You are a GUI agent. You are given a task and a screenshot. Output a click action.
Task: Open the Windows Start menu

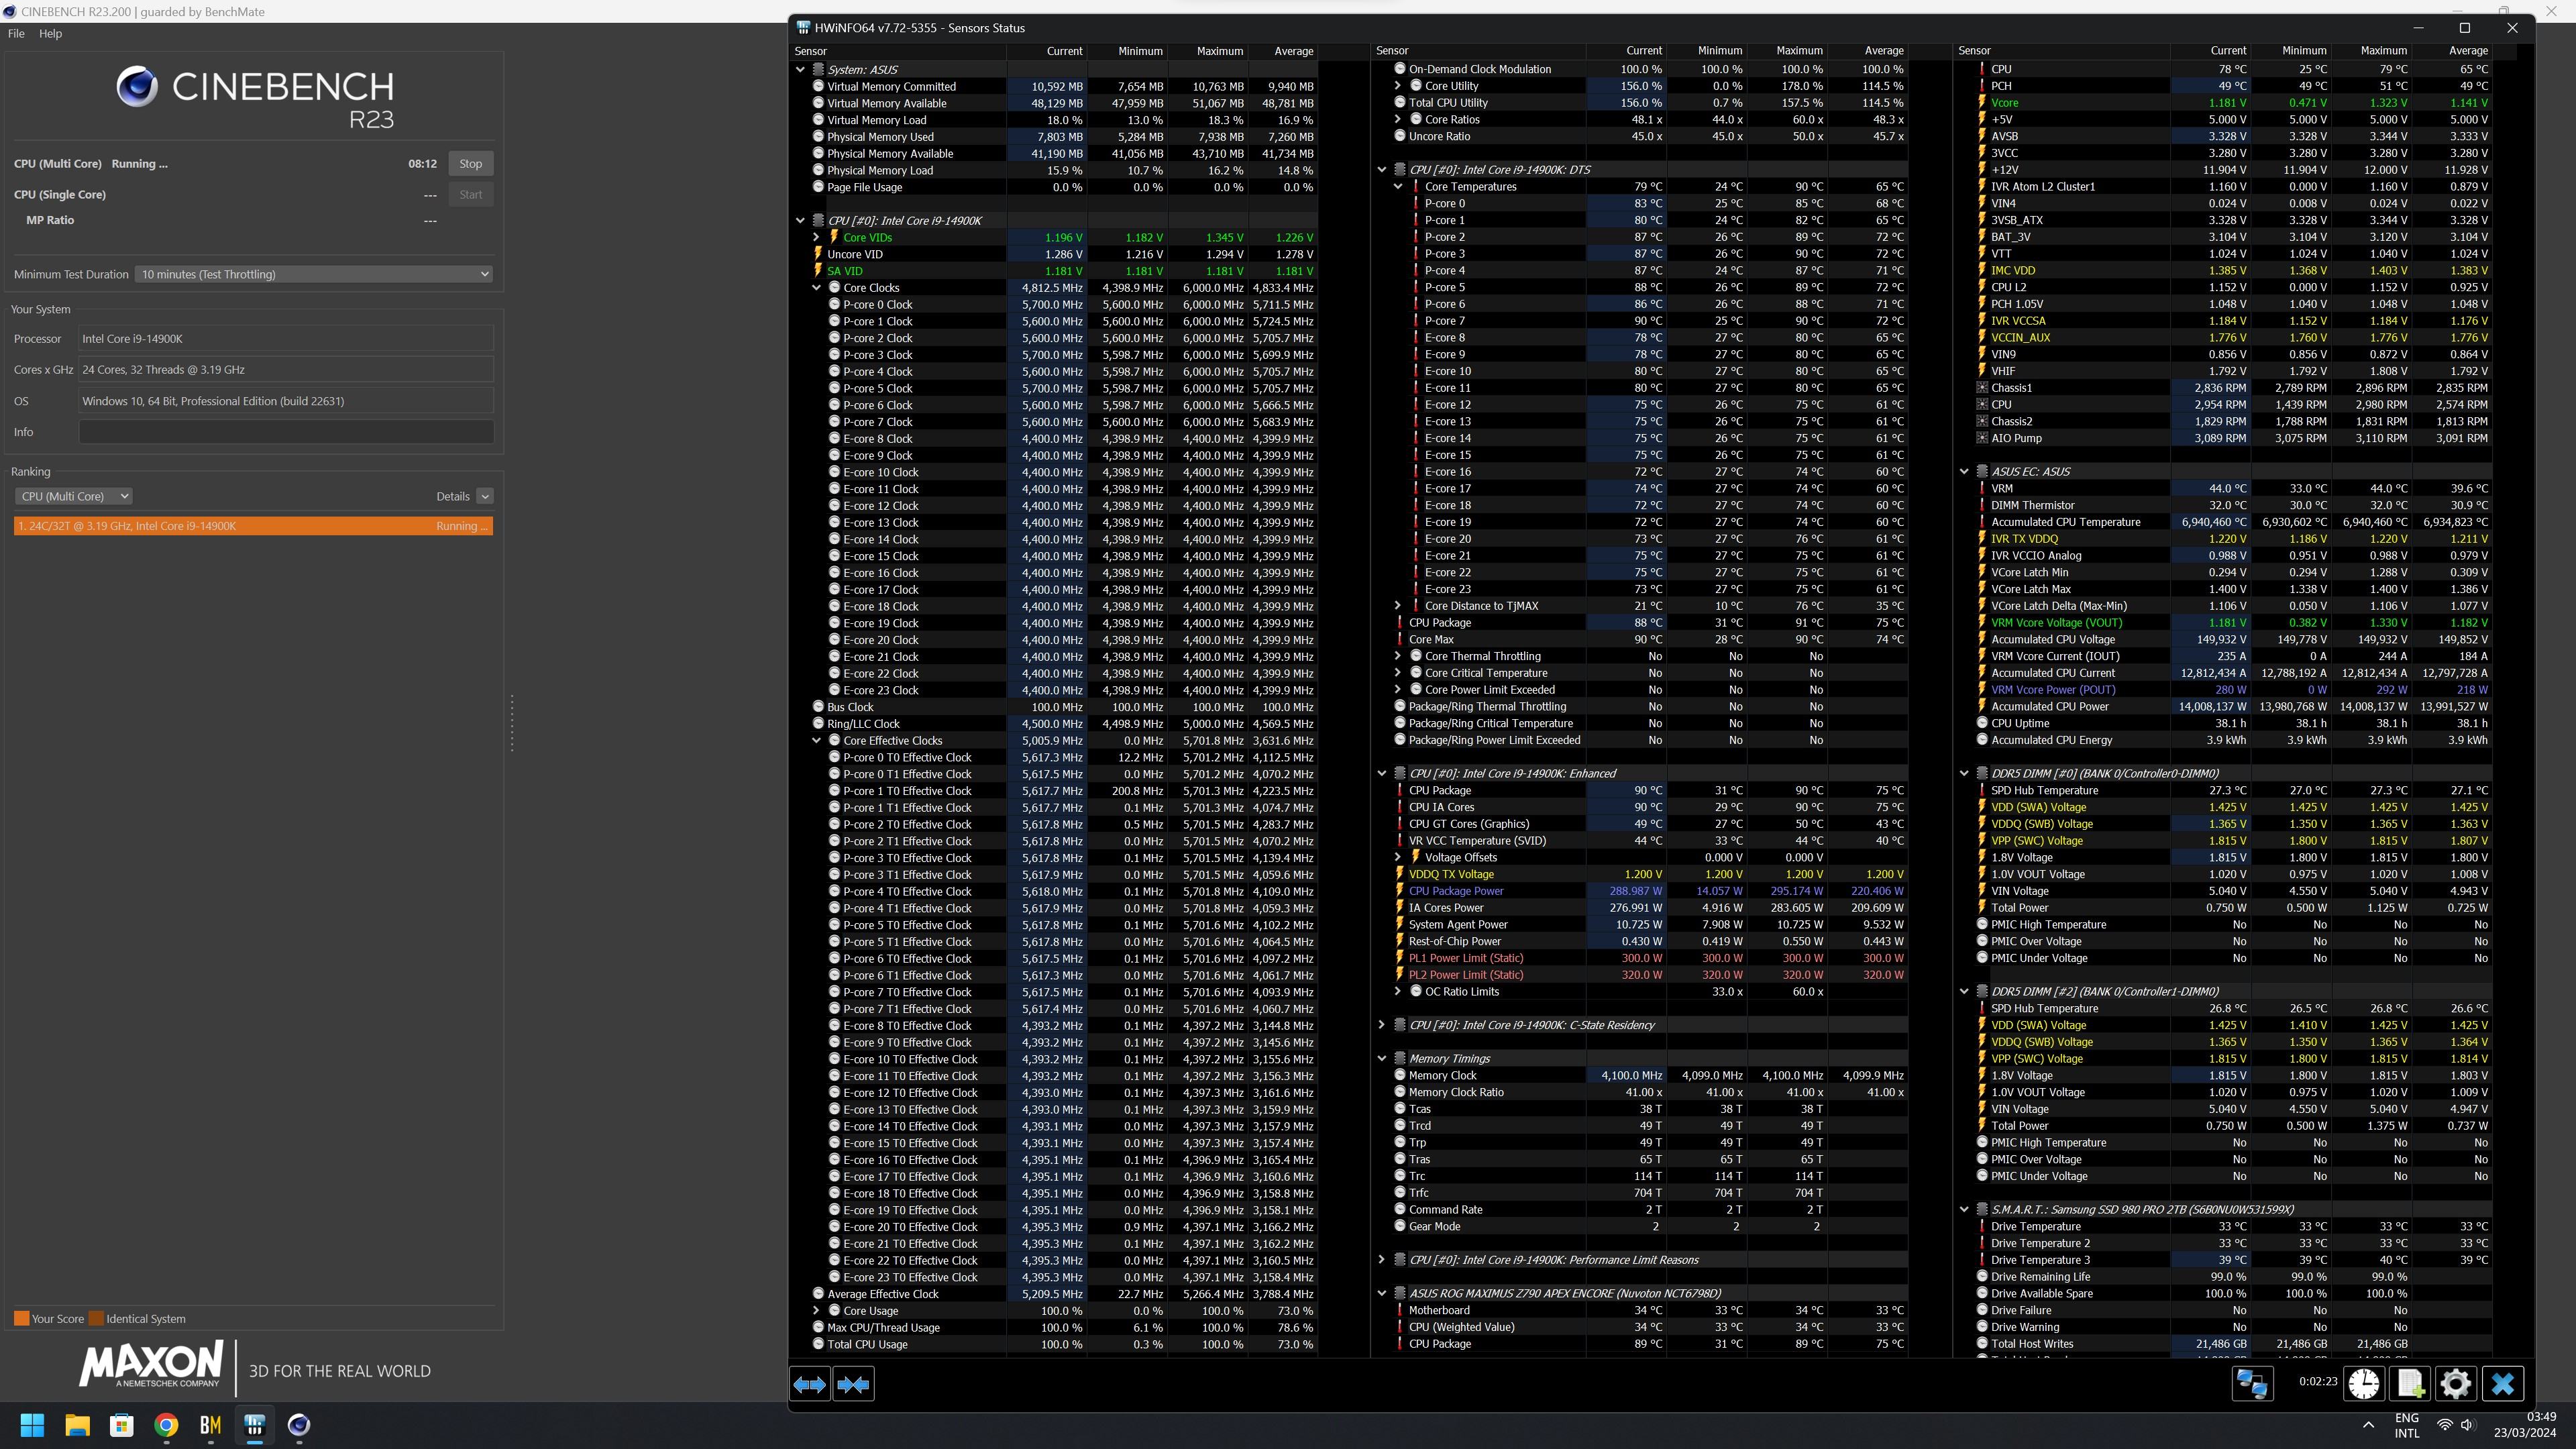(32, 1425)
